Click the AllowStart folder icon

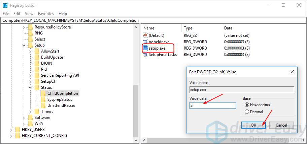(x=37, y=51)
